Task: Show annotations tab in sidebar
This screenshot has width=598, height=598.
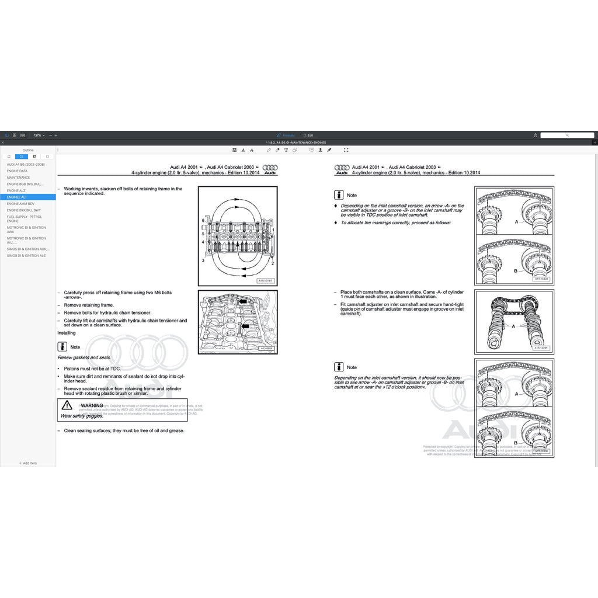Action: (34, 157)
